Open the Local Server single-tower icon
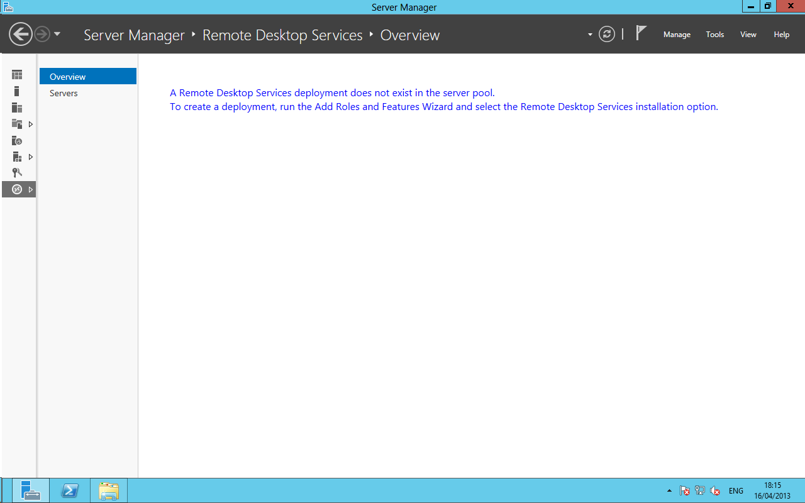The width and height of the screenshot is (805, 503). point(17,91)
